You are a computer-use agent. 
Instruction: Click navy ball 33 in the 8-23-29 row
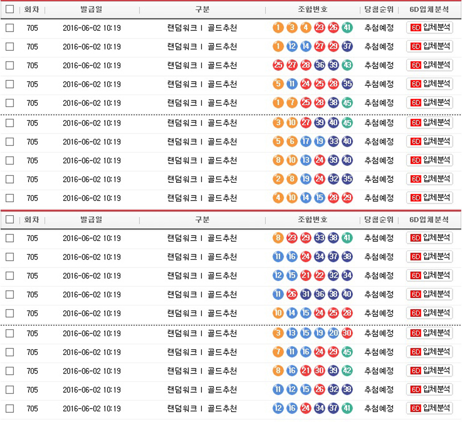[320, 238]
